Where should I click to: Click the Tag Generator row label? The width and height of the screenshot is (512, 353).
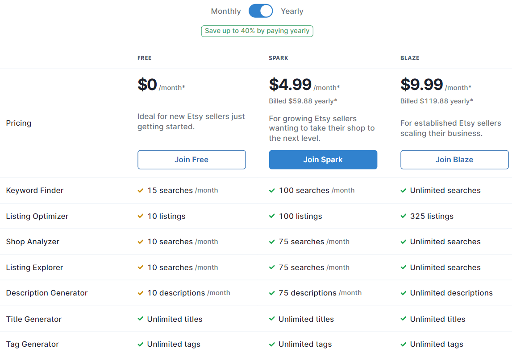[x=32, y=344]
